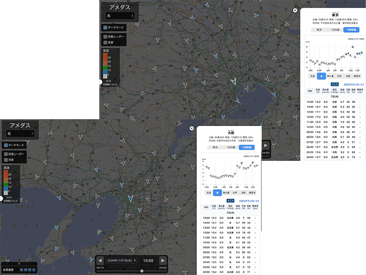Viewport: 366px width, 275px height.
Task: Download CSV from the 大阪 panel
Action: pos(249,201)
